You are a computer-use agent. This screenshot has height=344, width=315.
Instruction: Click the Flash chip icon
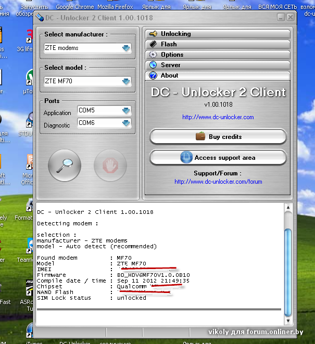click(x=153, y=44)
